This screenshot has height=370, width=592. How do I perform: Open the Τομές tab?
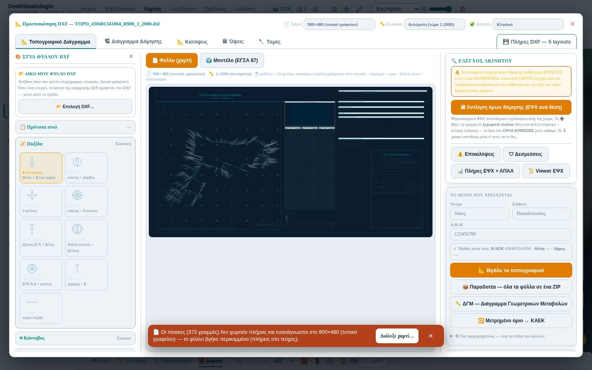click(269, 42)
